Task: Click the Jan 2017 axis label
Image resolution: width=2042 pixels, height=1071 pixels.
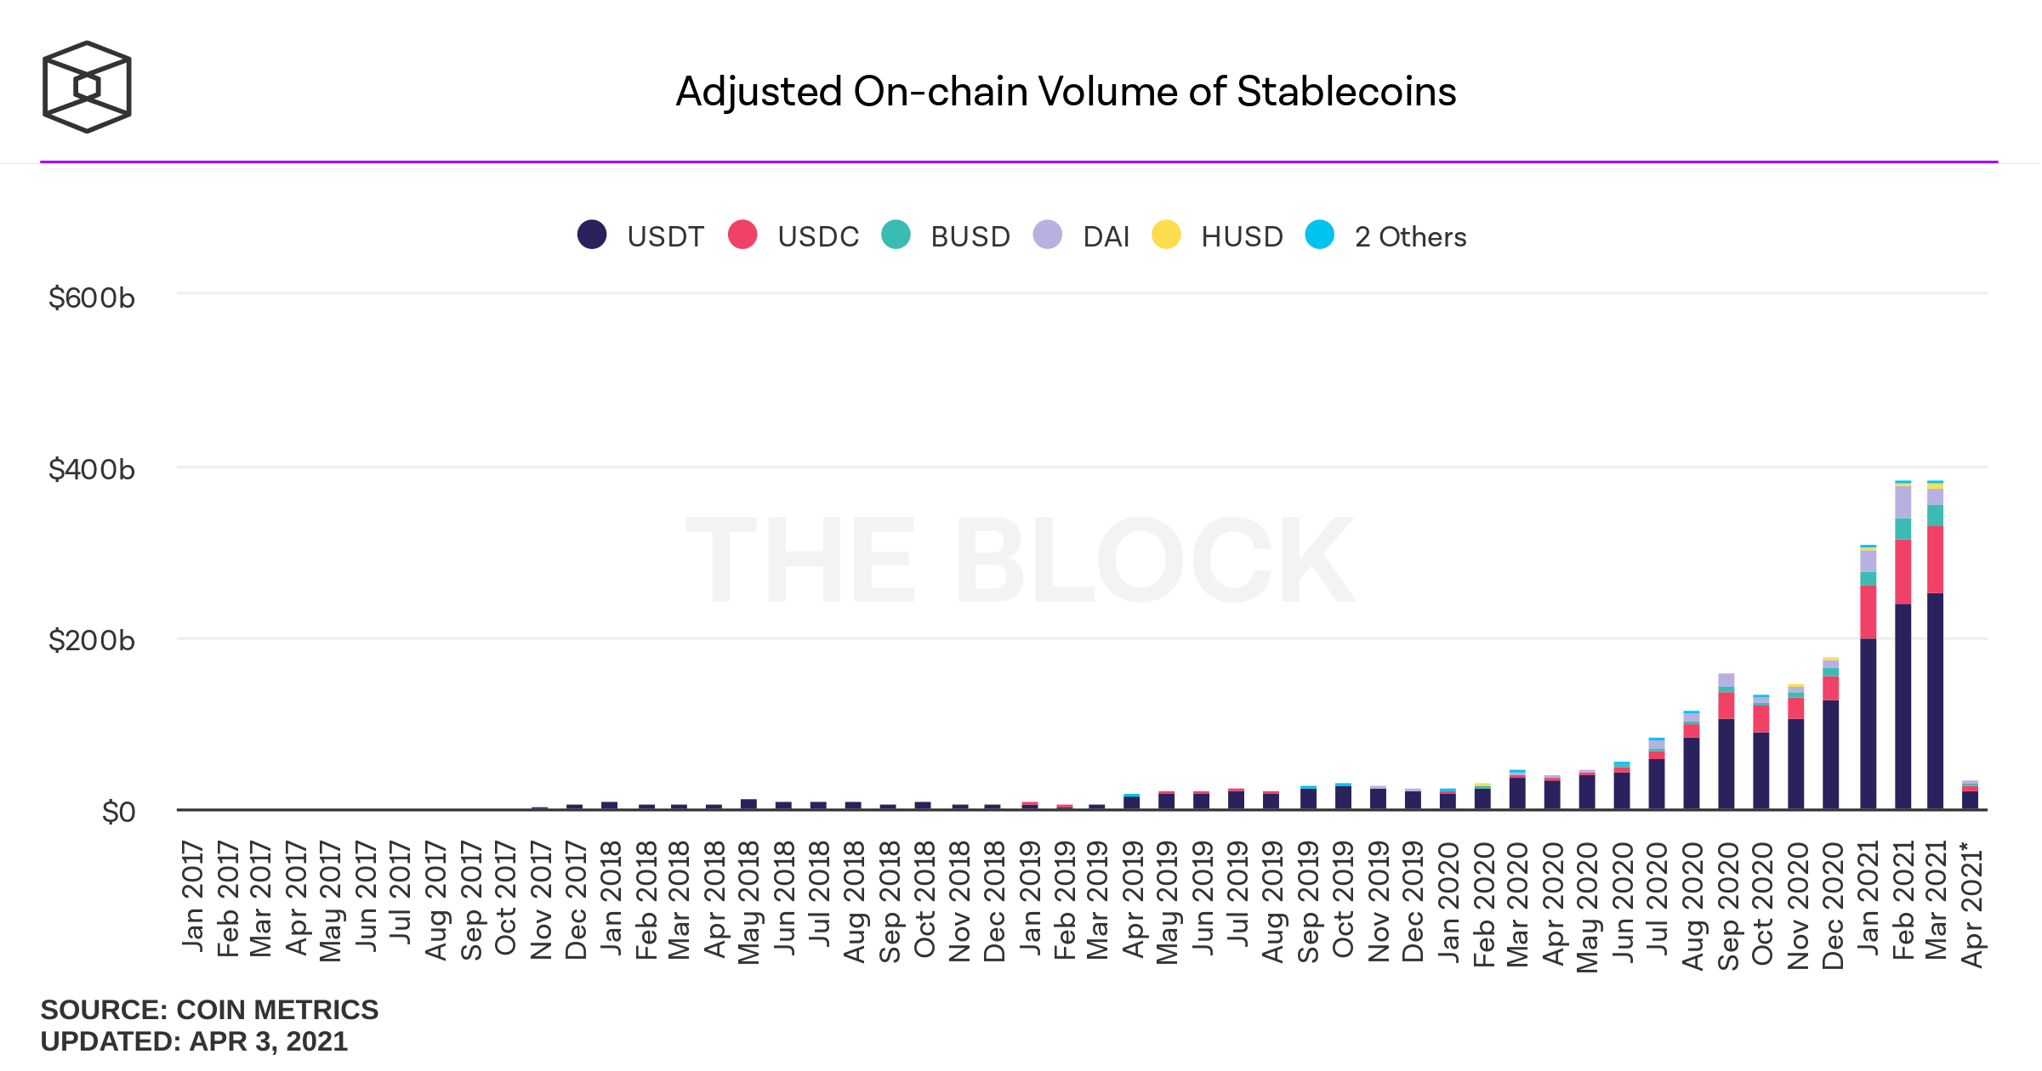Action: tap(193, 896)
